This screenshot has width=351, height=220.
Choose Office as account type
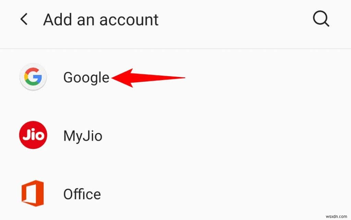click(x=82, y=194)
